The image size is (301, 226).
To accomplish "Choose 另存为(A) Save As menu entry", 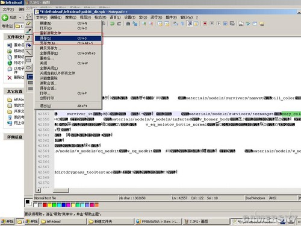I will [x=68, y=43].
